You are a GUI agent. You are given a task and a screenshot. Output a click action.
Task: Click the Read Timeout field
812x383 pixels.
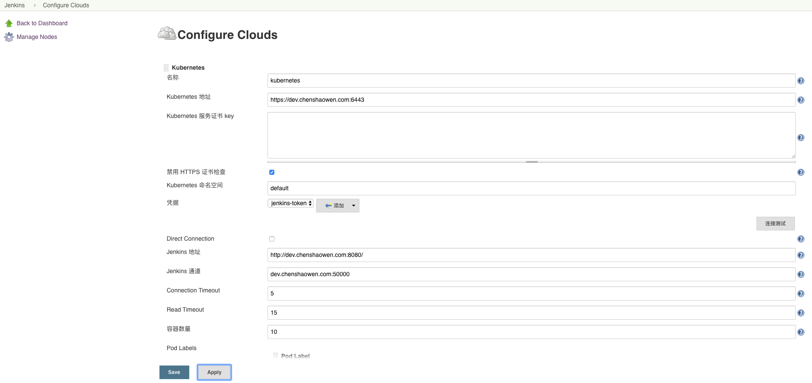531,313
